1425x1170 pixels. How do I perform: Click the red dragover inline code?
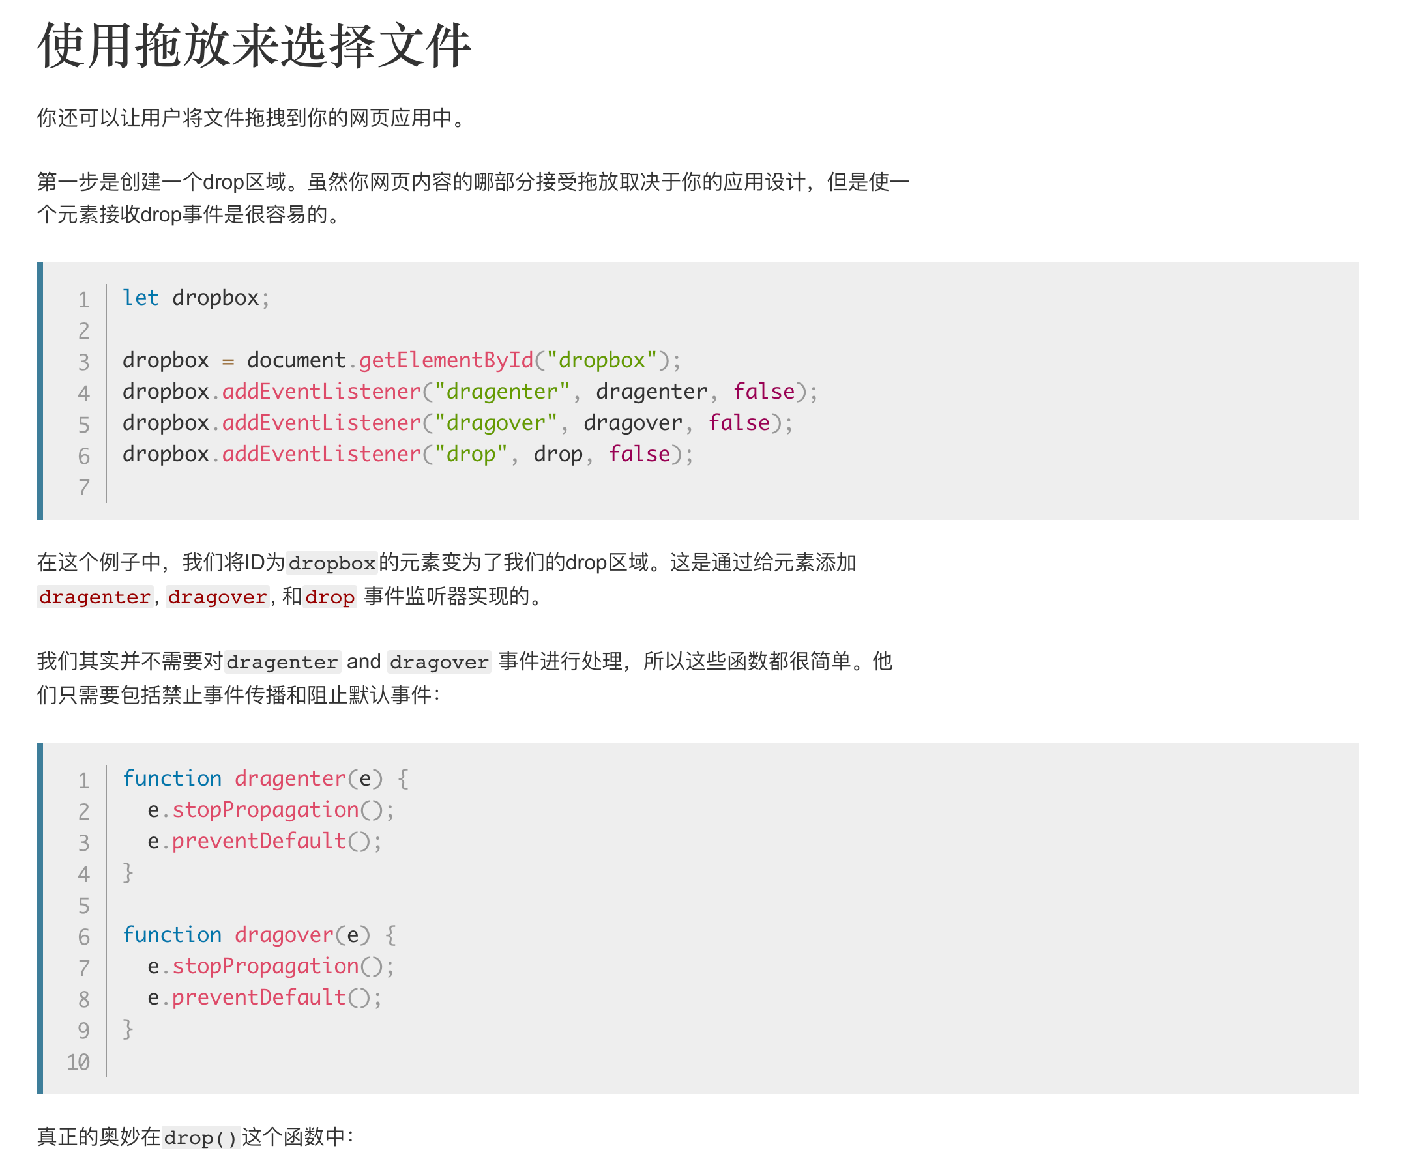(217, 597)
